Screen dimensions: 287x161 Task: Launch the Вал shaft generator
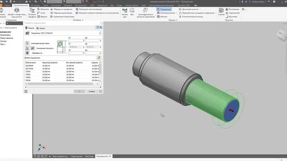click(x=132, y=11)
